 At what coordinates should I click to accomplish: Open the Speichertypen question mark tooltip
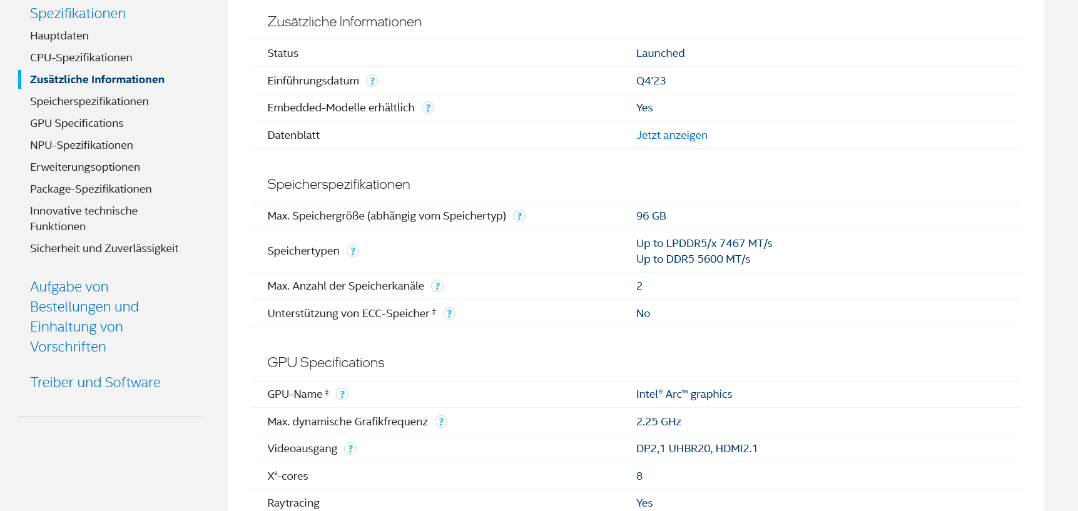[353, 251]
